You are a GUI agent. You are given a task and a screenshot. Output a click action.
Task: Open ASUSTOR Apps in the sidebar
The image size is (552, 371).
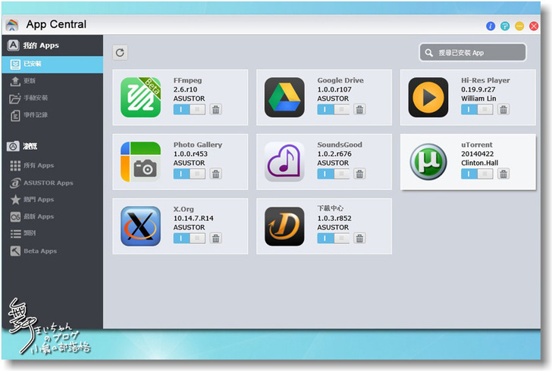click(52, 183)
